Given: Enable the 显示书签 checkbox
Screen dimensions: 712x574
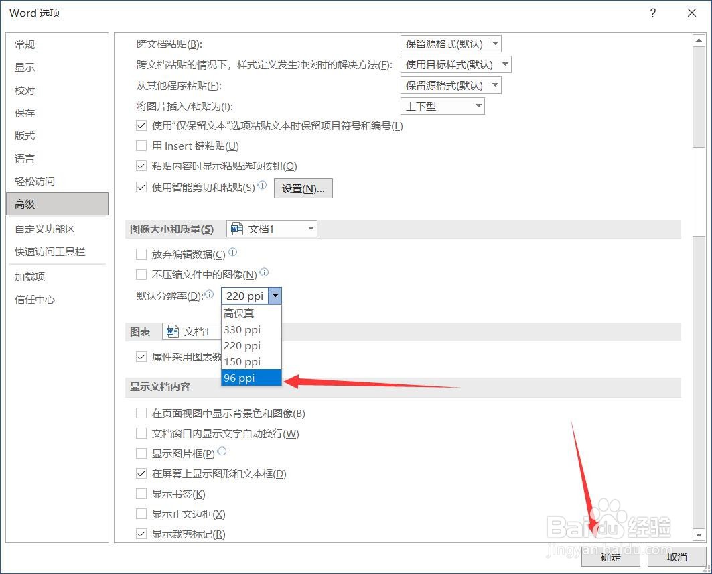Looking at the screenshot, I should 141,494.
